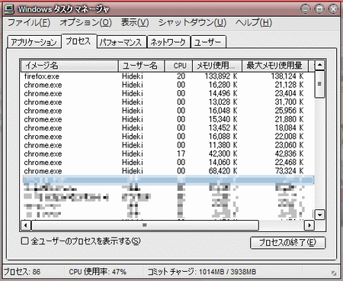The height and width of the screenshot is (281, 343).
Task: Click the process list scroll-down arrow
Action: point(319,215)
